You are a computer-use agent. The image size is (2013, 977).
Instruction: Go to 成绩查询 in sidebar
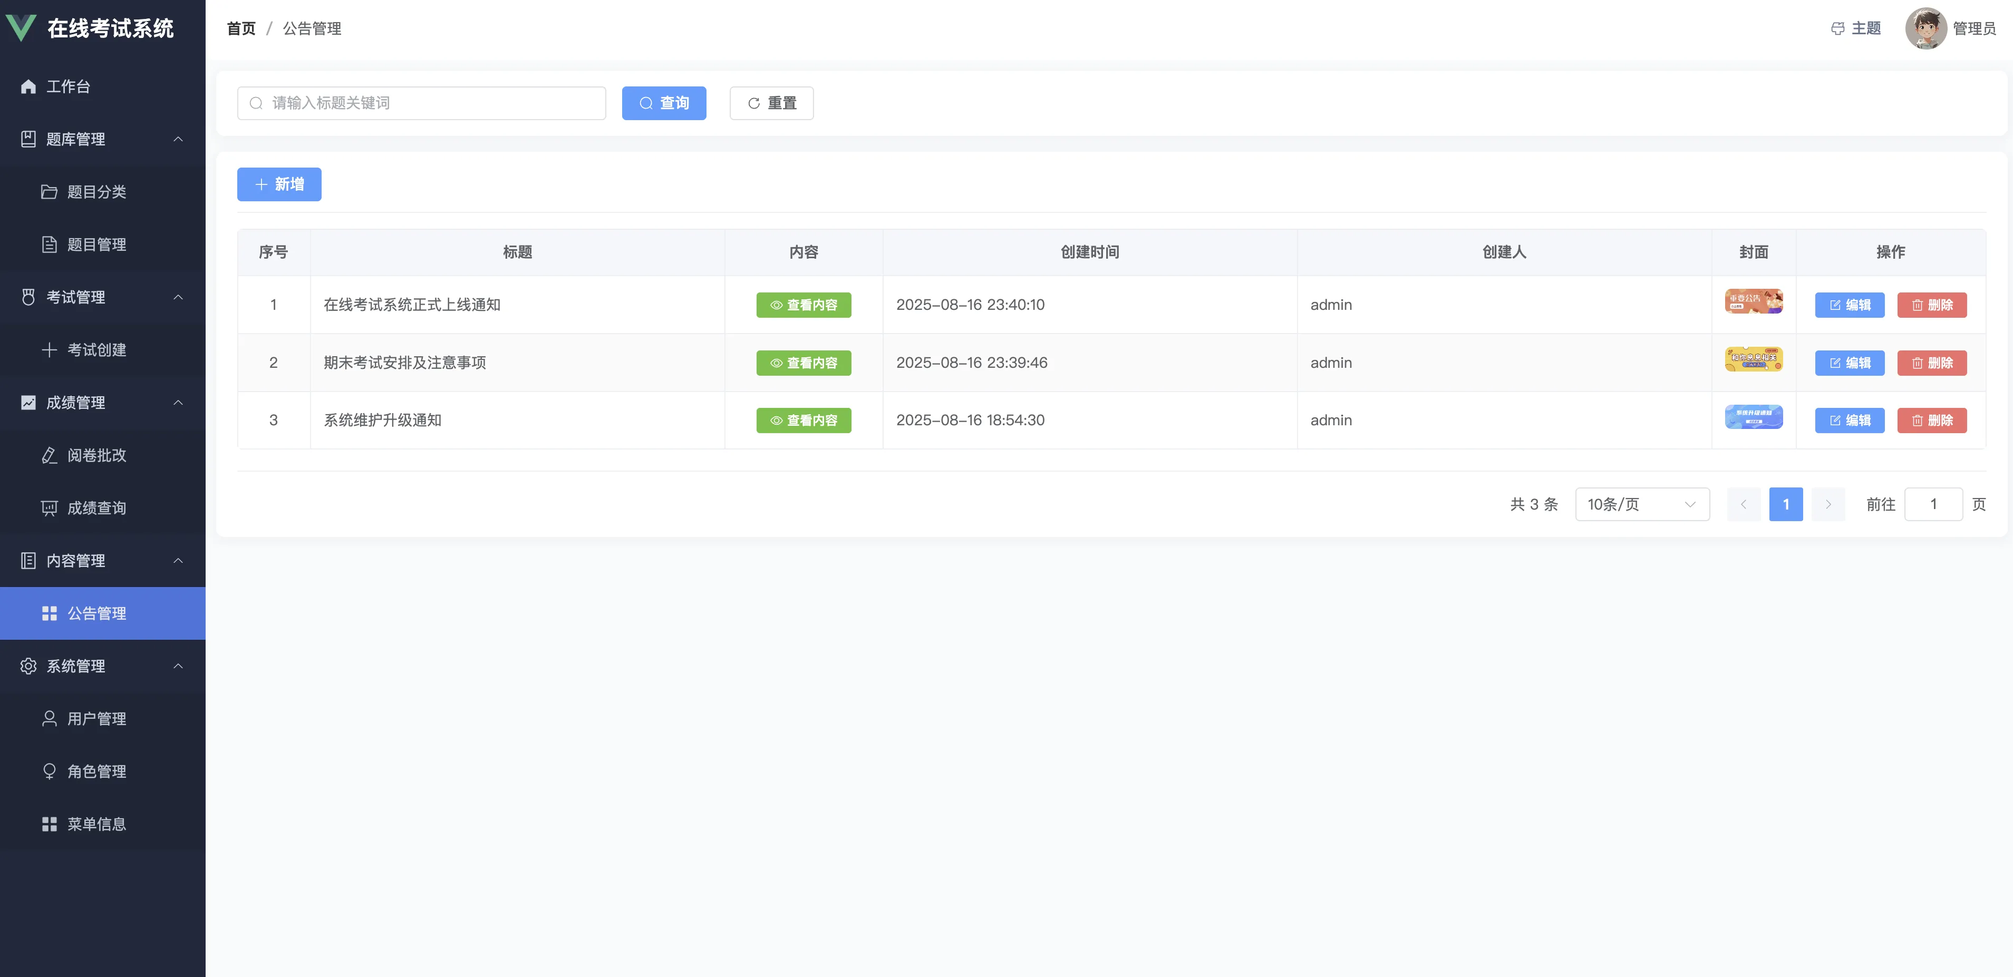coord(96,509)
